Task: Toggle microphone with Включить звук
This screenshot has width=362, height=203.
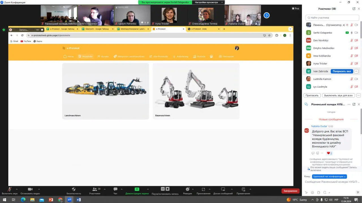Action: click(x=9, y=189)
